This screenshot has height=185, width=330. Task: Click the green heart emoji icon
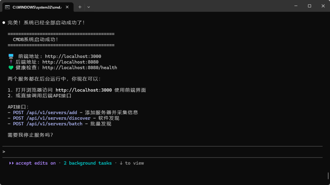click(x=11, y=68)
